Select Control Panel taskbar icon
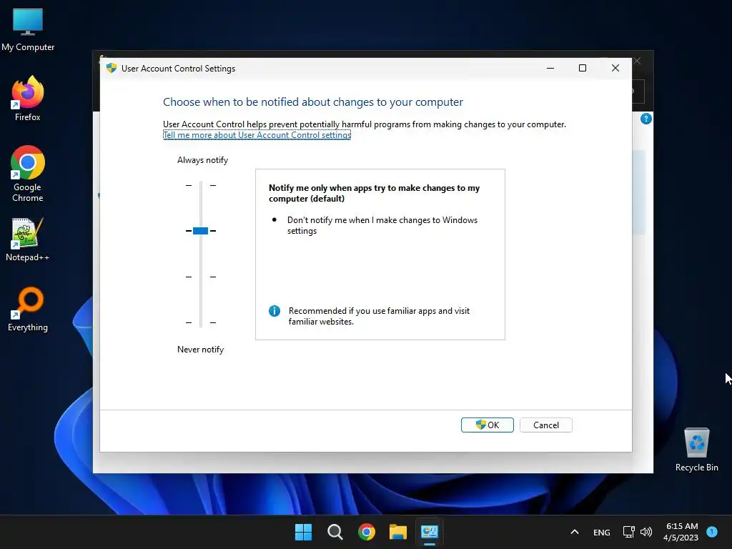The image size is (732, 549). [430, 532]
